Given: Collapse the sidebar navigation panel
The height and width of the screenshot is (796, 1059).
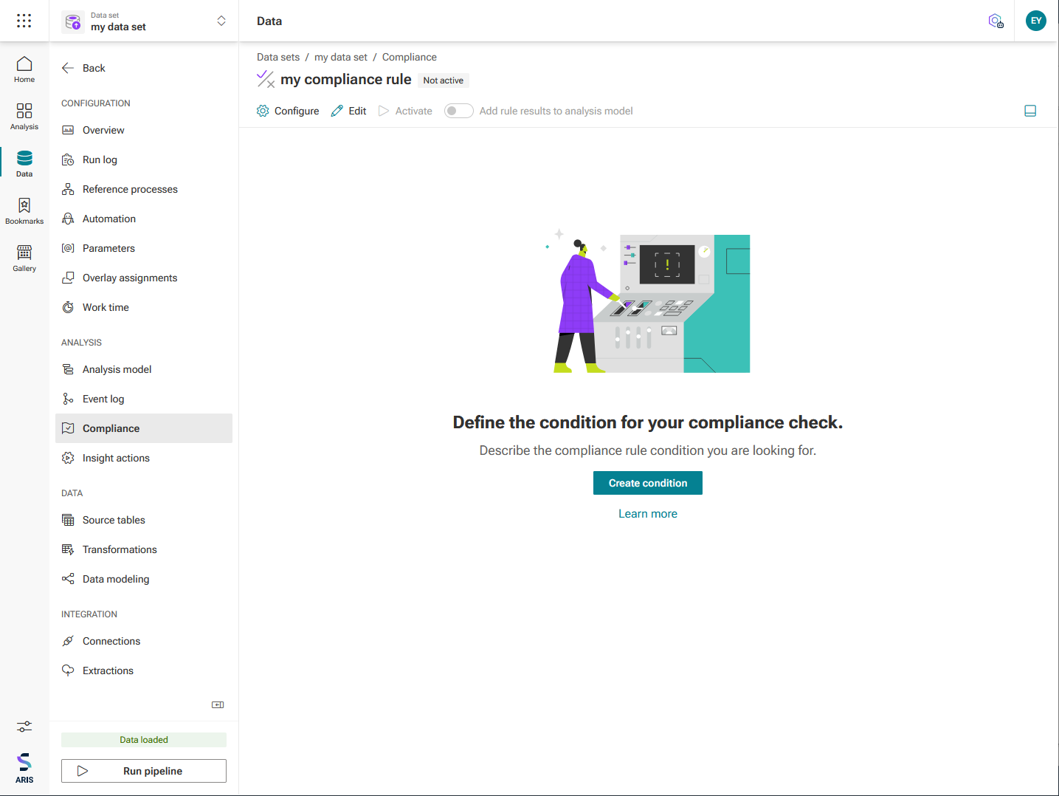Looking at the screenshot, I should tap(218, 704).
